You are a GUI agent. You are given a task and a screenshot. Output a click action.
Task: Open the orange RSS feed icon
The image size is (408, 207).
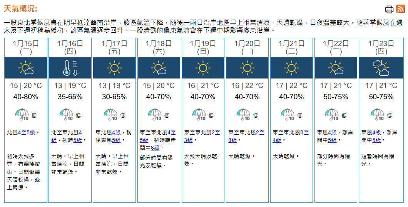400,9
